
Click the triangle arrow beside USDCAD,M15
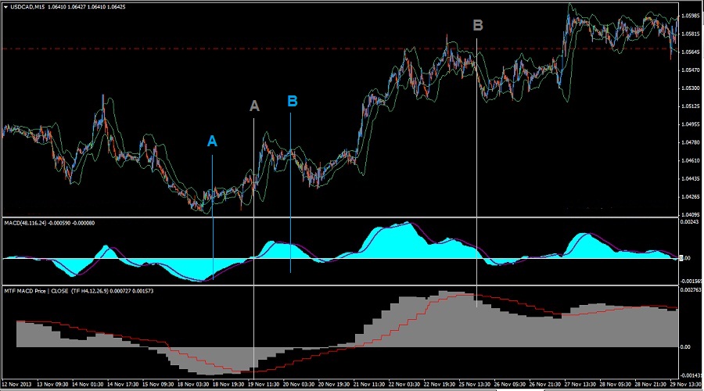click(5, 7)
